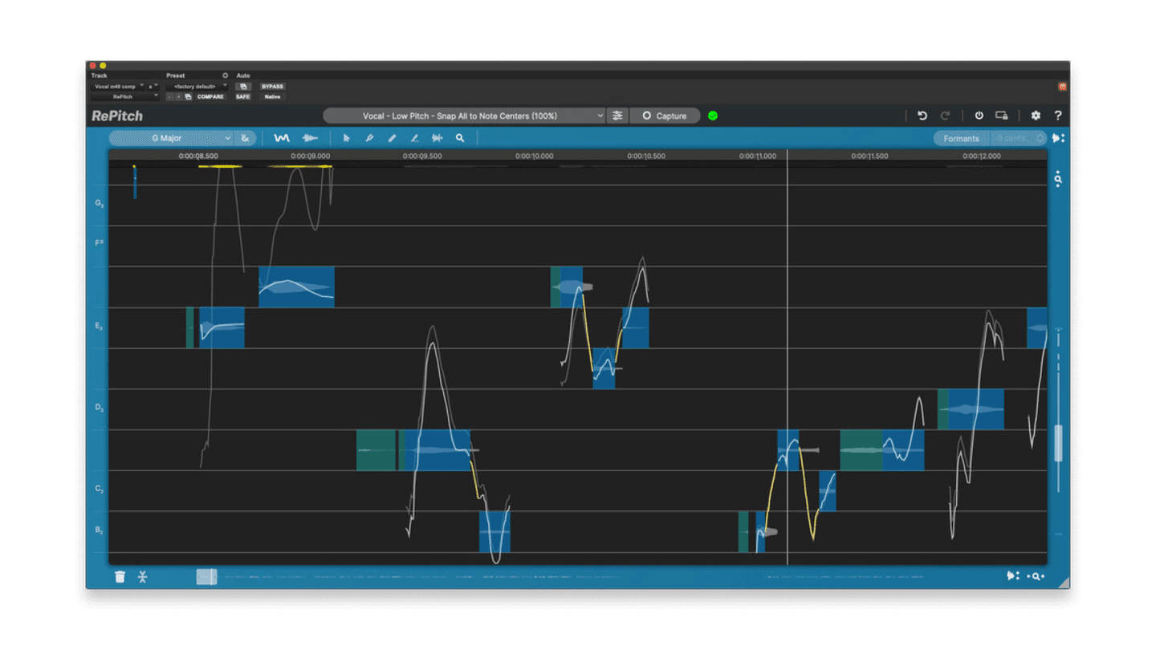Open the Vocal m49 comp track dropdown
The image size is (1156, 650).
pos(118,86)
